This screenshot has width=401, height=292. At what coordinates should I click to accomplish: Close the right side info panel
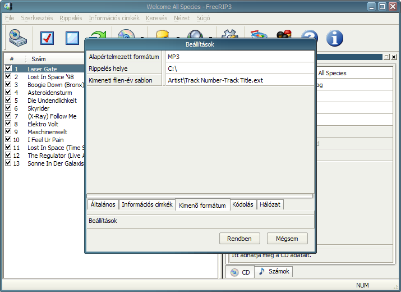point(394,57)
